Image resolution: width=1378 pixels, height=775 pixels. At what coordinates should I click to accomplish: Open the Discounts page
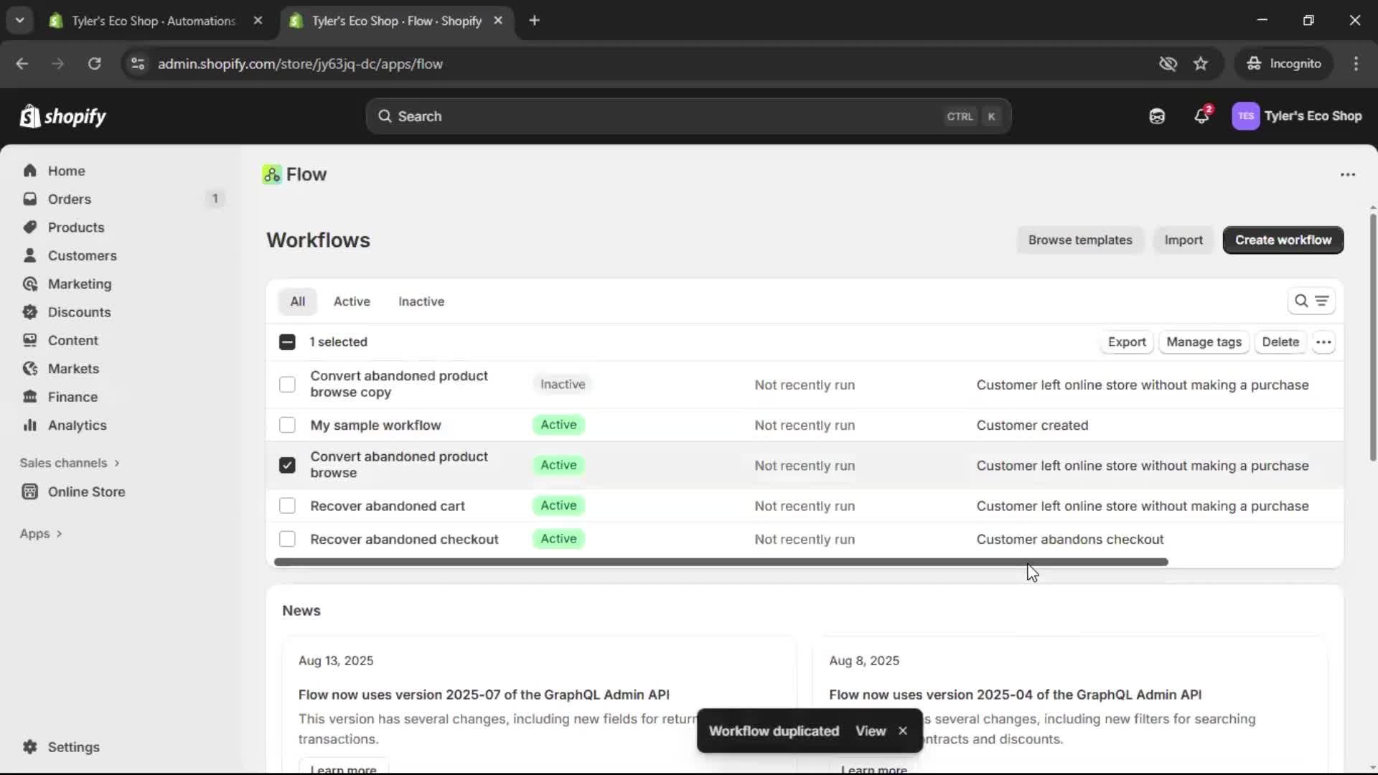80,312
